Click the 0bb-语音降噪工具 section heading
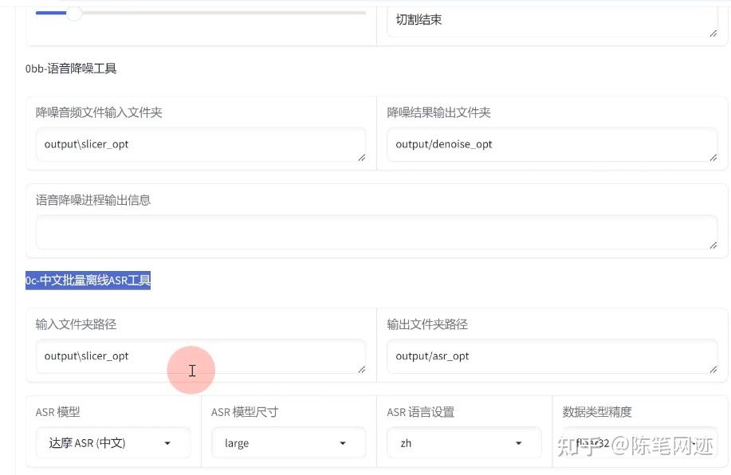This screenshot has height=475, width=731. 71,69
